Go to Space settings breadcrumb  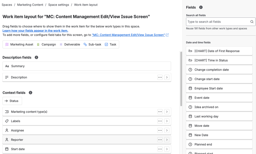(58, 5)
